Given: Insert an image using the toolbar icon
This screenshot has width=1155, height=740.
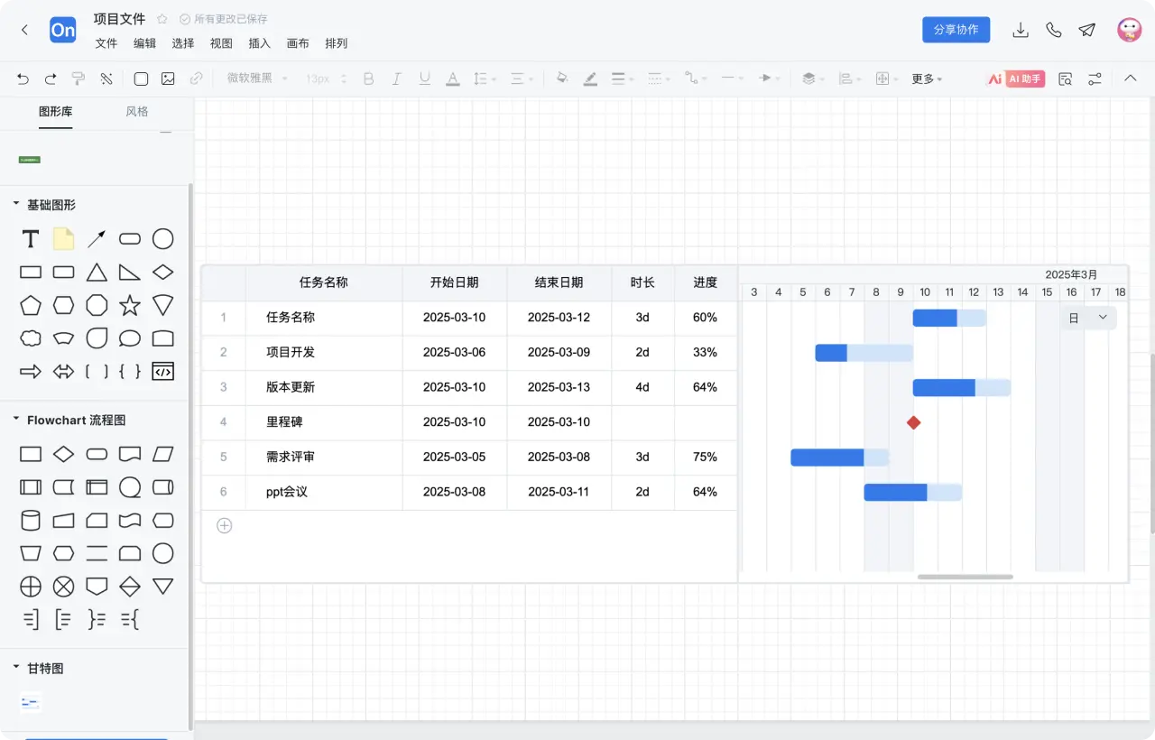Looking at the screenshot, I should 168,79.
